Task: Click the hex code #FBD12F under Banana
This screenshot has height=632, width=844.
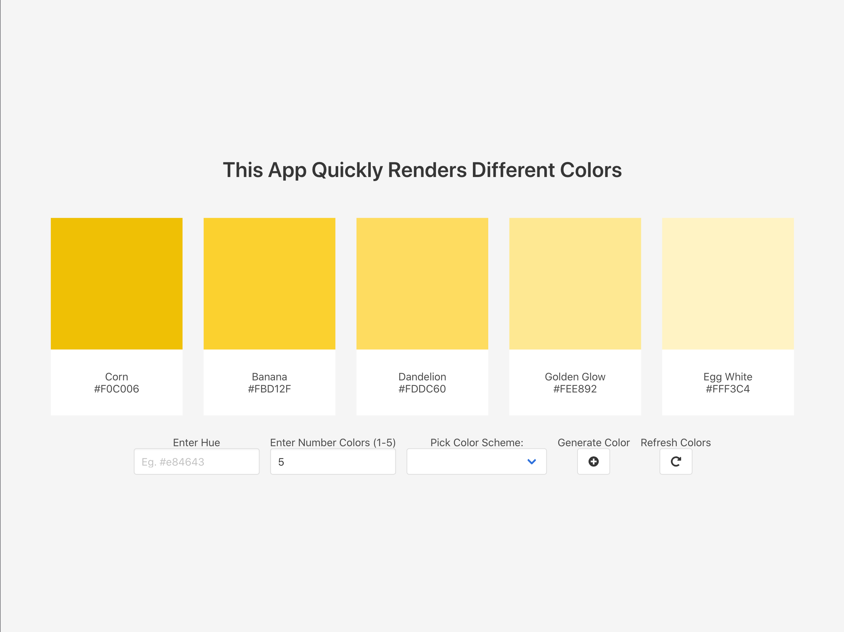Action: [x=269, y=388]
